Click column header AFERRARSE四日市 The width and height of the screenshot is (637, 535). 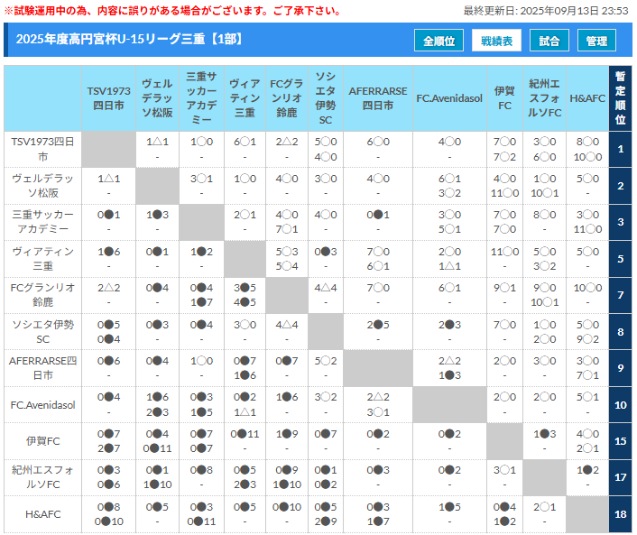pyautogui.click(x=378, y=98)
